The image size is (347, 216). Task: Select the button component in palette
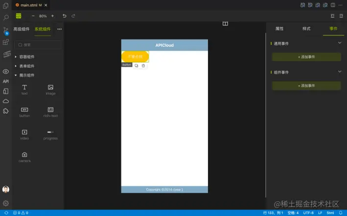click(24, 112)
